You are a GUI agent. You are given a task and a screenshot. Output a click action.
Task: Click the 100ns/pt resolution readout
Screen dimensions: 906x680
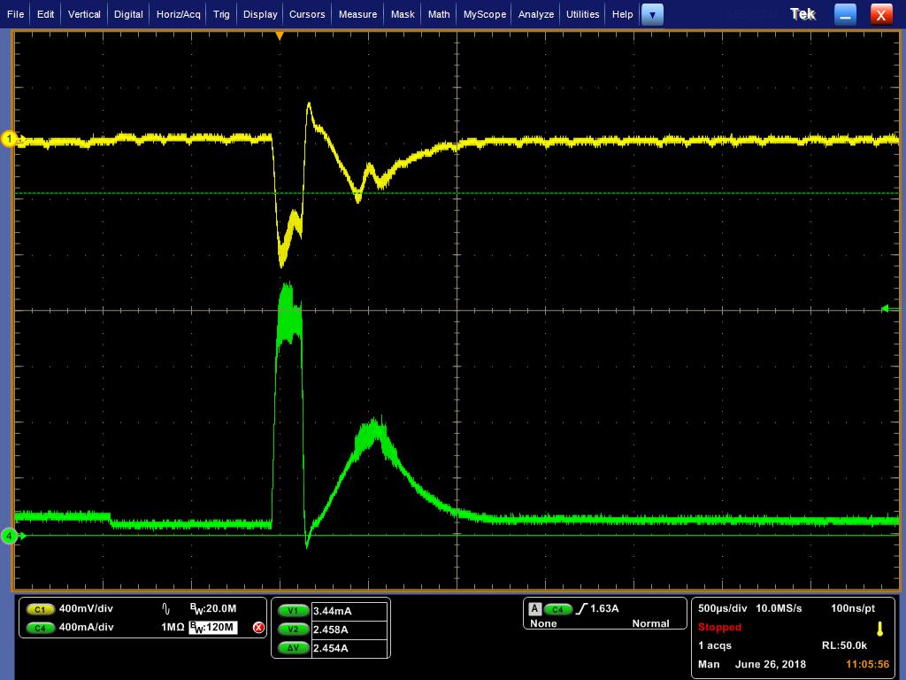click(853, 608)
